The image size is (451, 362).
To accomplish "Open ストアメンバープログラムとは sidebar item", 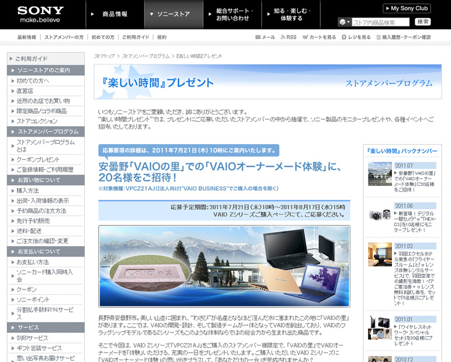I will tap(46, 146).
